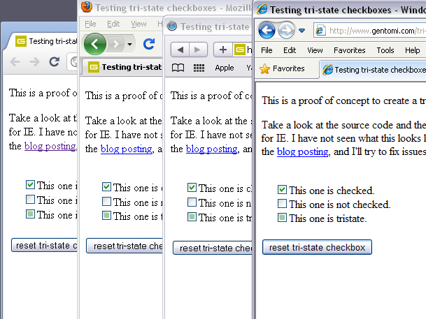Click Safari compass icon in title bar

(172, 26)
